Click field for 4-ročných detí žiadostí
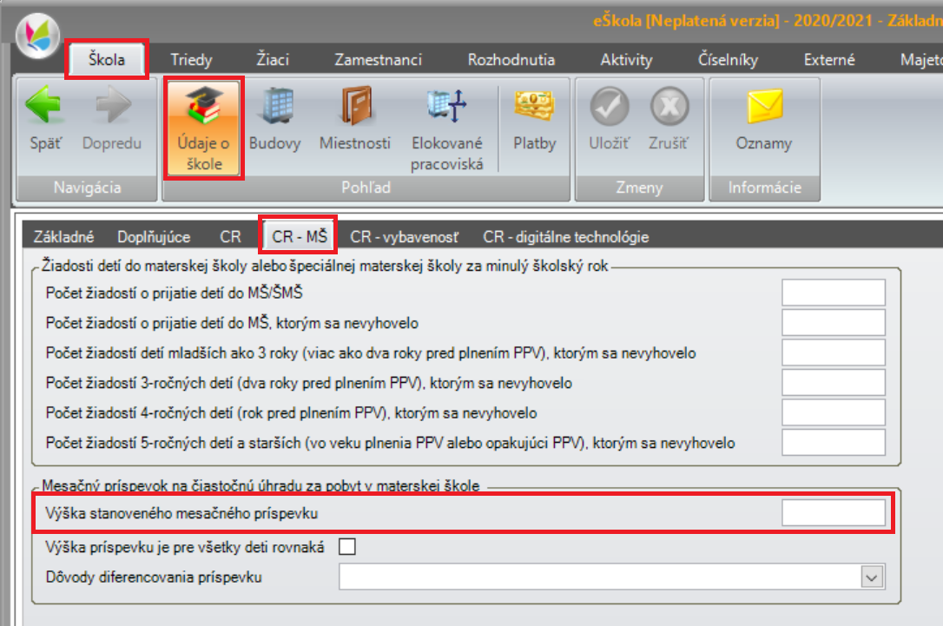This screenshot has height=626, width=943. (834, 413)
